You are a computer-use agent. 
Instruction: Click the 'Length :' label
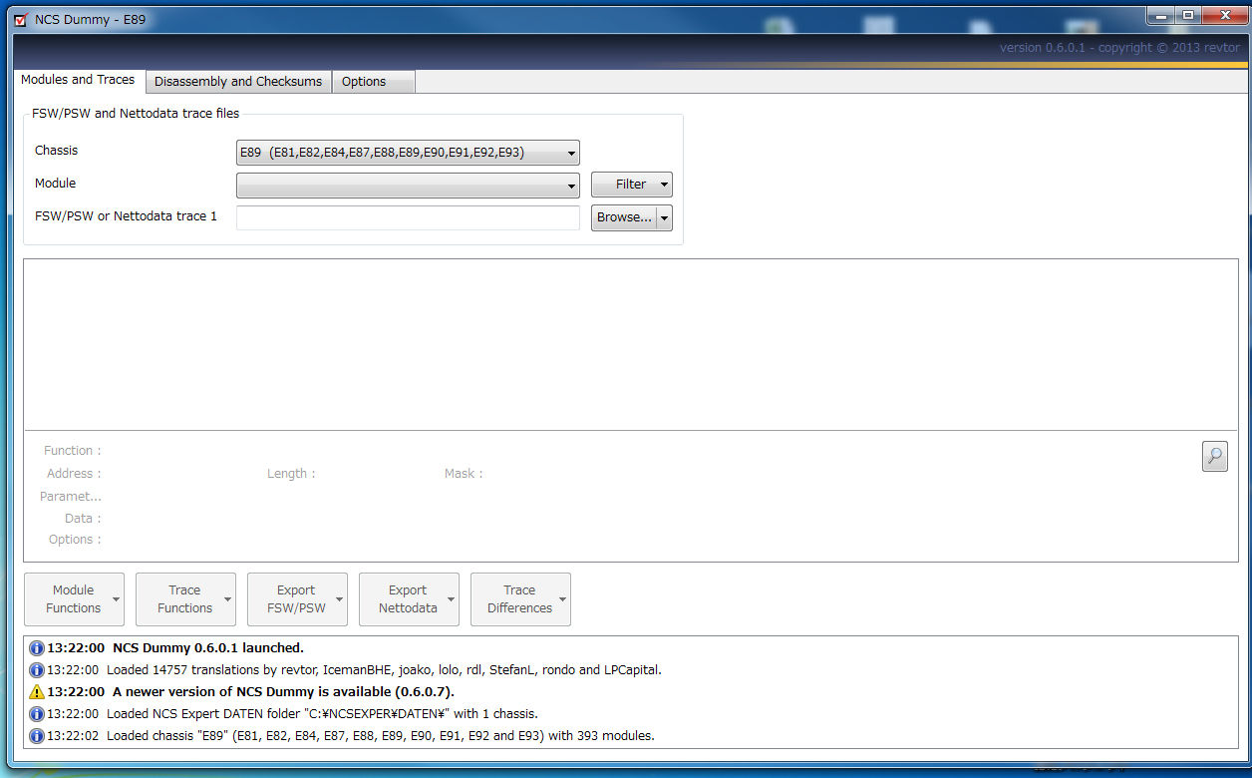[291, 474]
